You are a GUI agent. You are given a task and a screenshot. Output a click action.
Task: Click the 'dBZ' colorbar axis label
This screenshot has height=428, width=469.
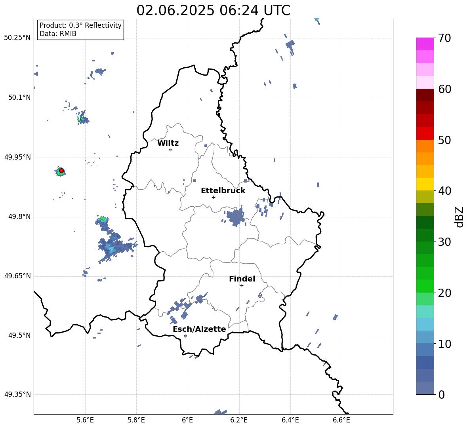460,217
